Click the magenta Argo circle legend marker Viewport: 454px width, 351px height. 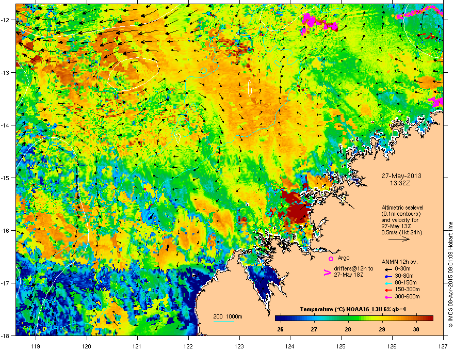pyautogui.click(x=331, y=259)
